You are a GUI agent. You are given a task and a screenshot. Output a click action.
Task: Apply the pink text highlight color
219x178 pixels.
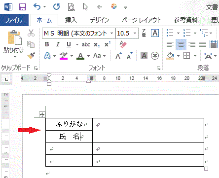click(x=64, y=56)
